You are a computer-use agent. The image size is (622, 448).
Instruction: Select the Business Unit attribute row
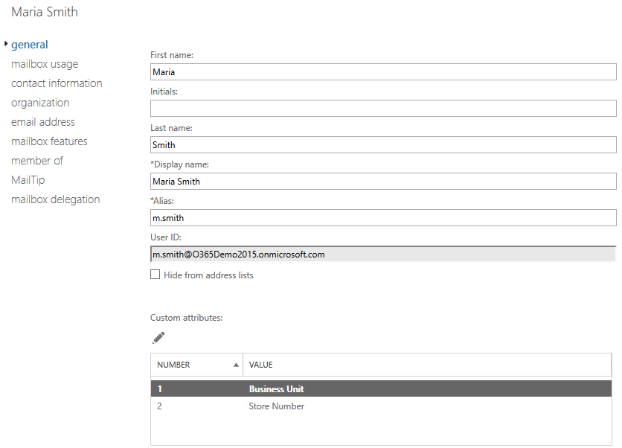coord(381,389)
